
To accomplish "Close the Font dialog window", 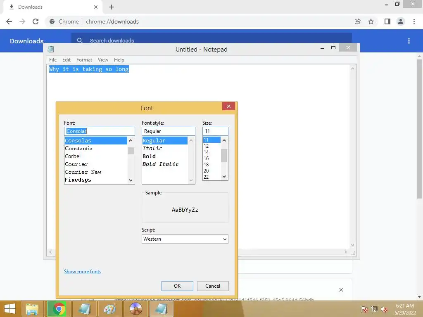I will (x=228, y=106).
